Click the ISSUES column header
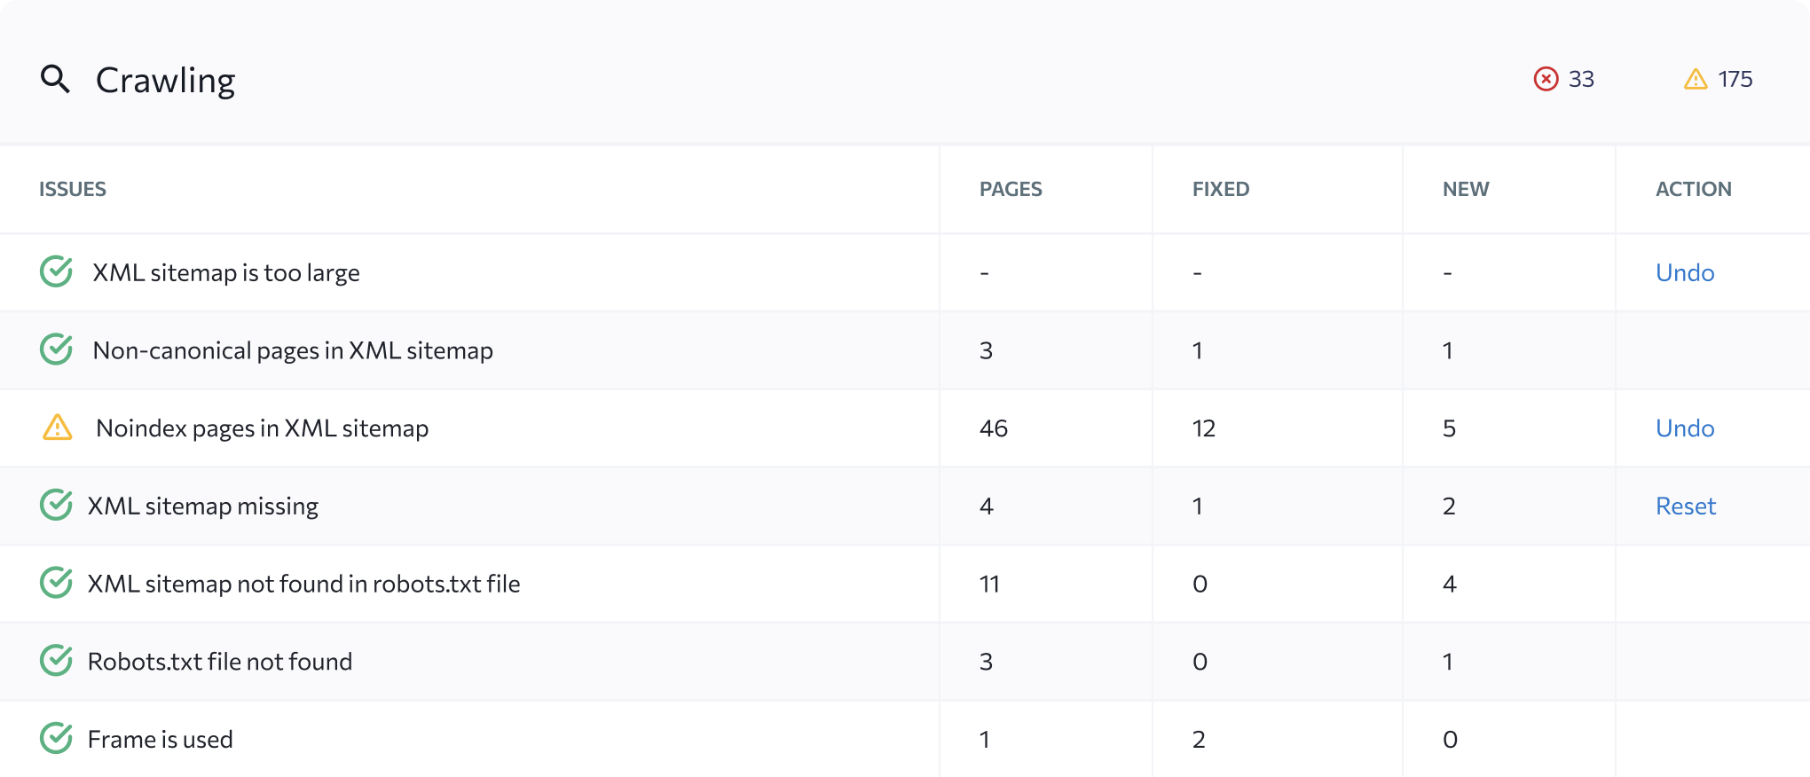Viewport: 1810px width, 777px height. (x=73, y=189)
